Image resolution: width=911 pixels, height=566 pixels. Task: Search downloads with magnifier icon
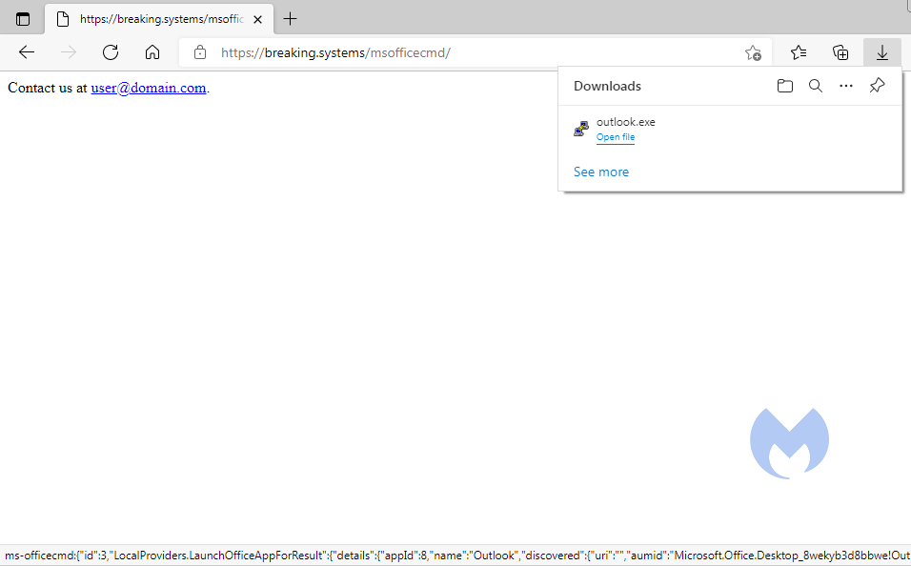click(816, 86)
